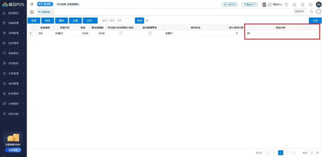Toggle 是否管理券号 checkbox for row 001
The image size is (322, 157).
[x=150, y=33]
